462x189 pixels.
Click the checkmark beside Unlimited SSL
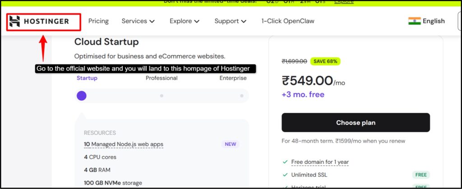tap(285, 175)
